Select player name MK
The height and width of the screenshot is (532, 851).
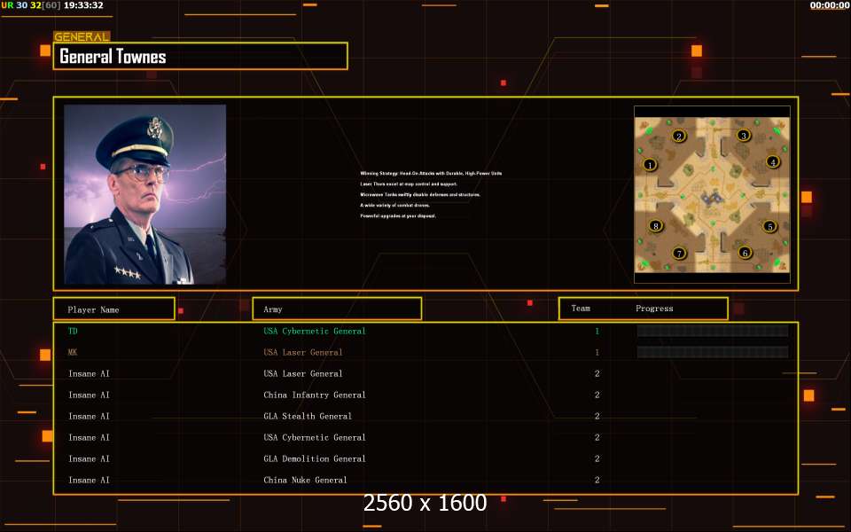(73, 352)
